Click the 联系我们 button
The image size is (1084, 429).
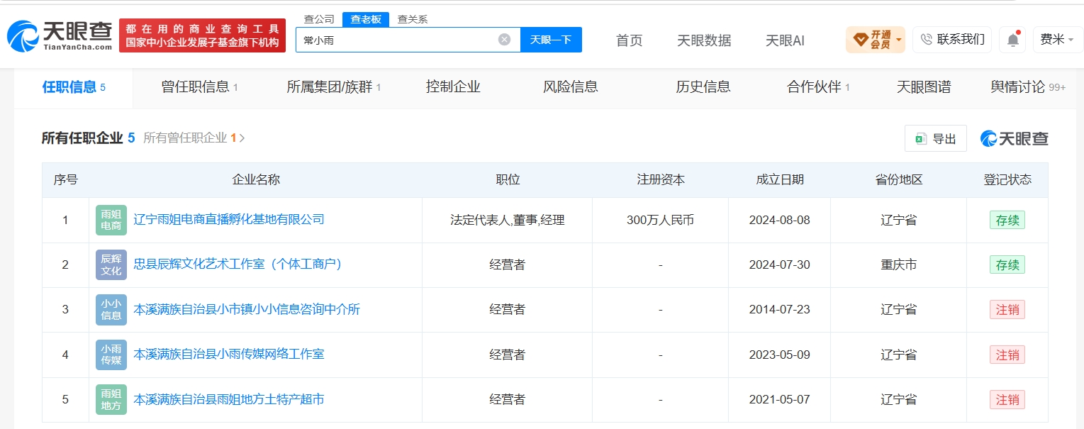[x=951, y=40]
